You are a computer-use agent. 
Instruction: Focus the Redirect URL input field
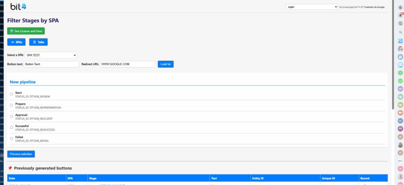pos(127,64)
